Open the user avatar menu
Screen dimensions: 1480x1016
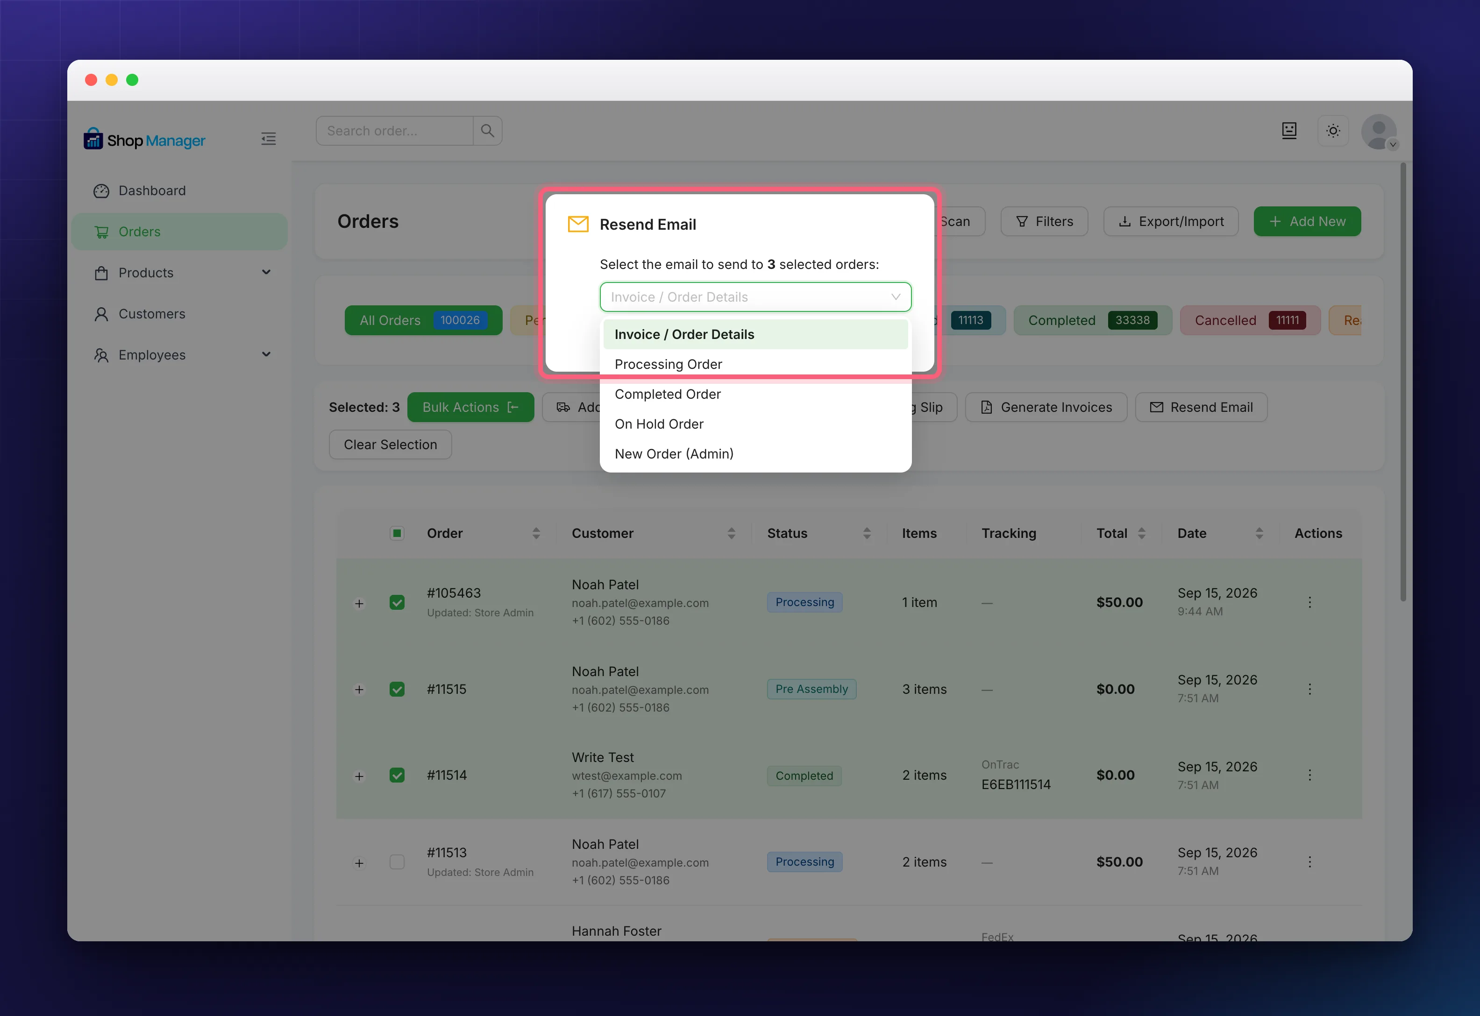pyautogui.click(x=1379, y=132)
